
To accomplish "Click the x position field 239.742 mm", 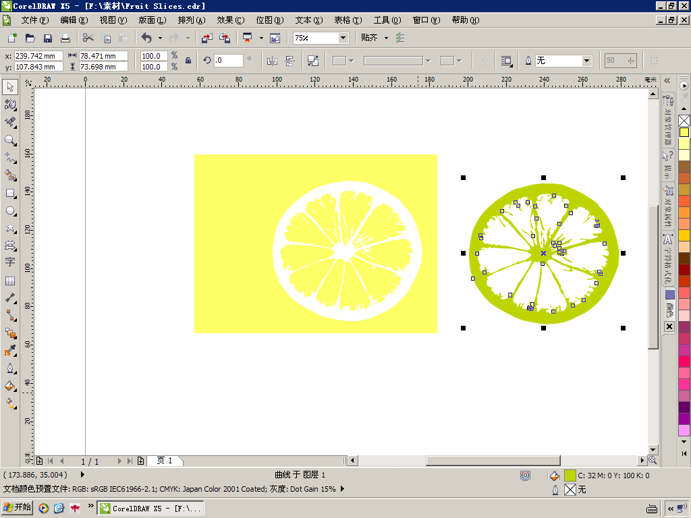I will [38, 56].
